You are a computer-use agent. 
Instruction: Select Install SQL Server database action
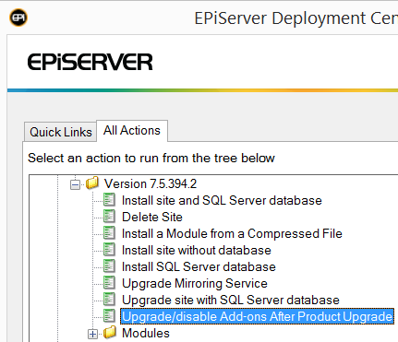[x=199, y=266]
